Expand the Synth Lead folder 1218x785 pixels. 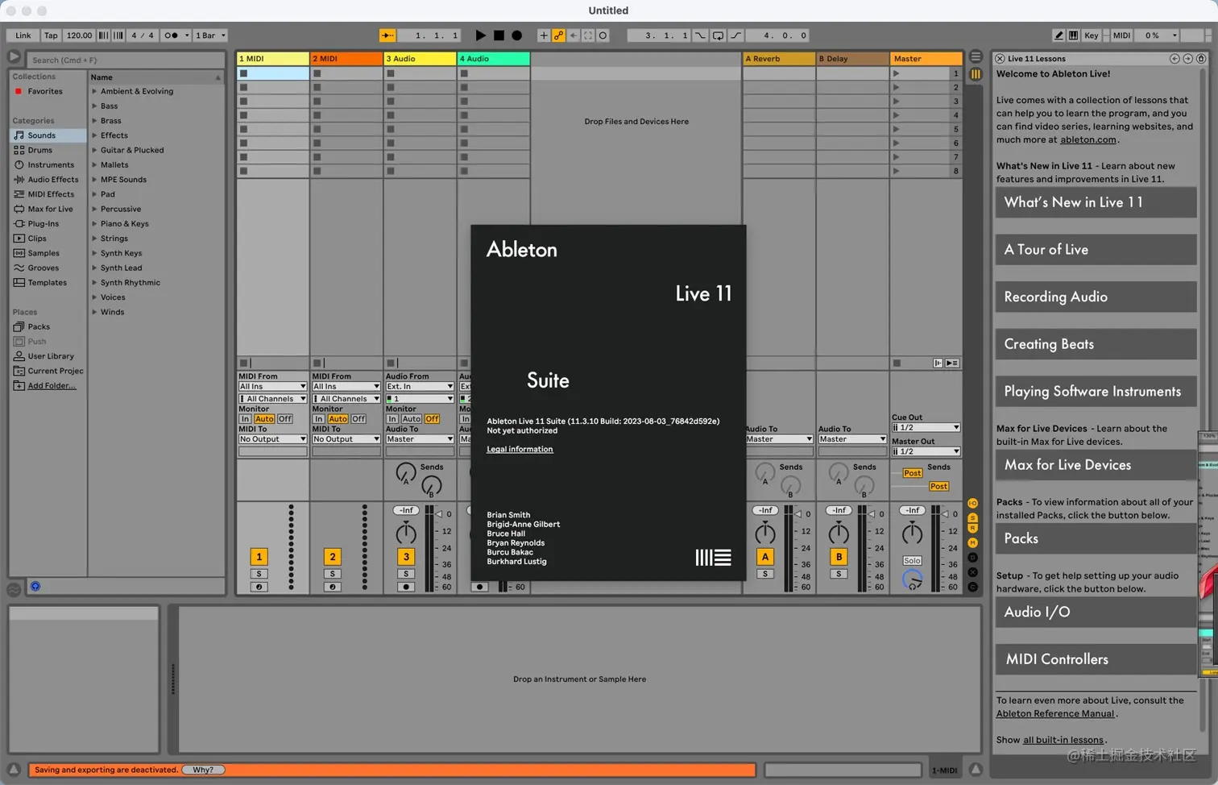[x=94, y=268]
